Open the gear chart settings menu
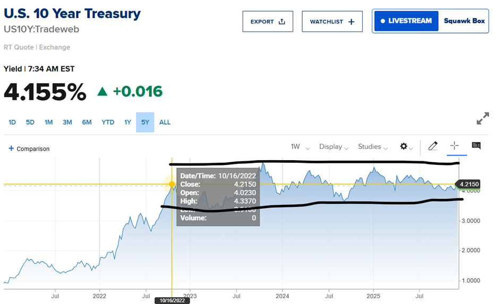Image resolution: width=497 pixels, height=304 pixels. tap(404, 146)
